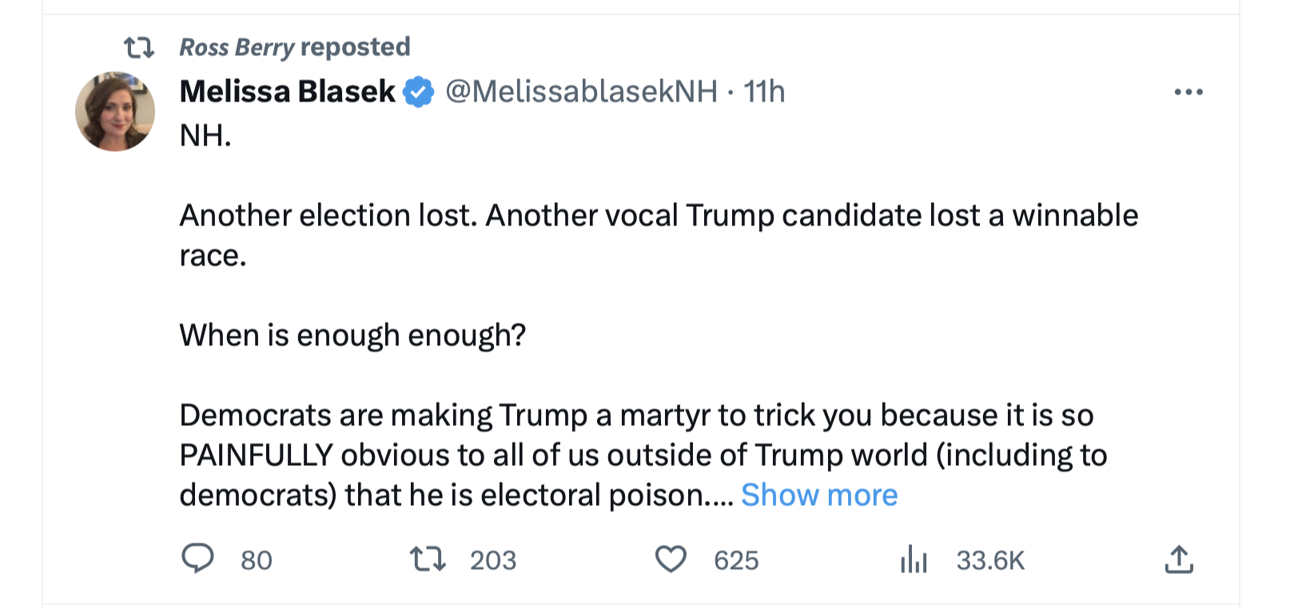Click the share upload icon
This screenshot has height=609, width=1290.
coord(1178,559)
